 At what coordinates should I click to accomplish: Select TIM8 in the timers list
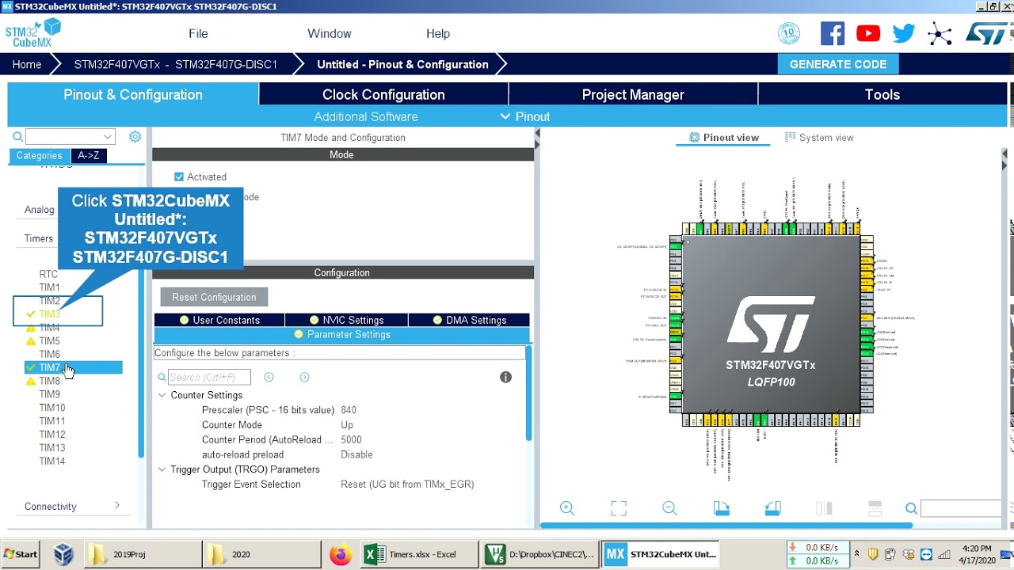coord(49,381)
